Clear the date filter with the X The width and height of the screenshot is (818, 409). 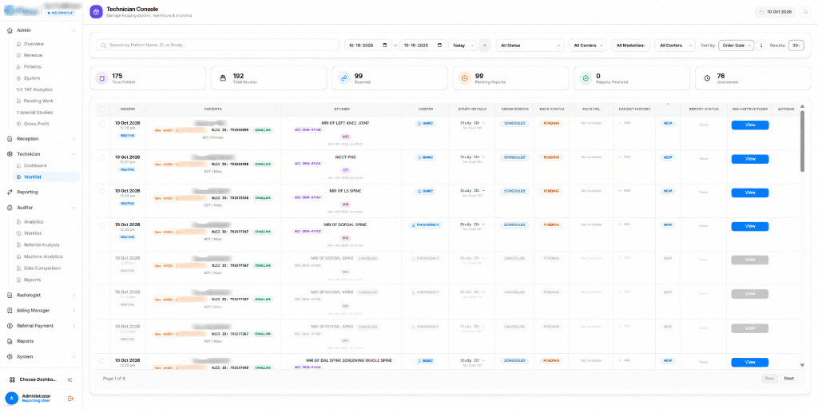pos(485,46)
